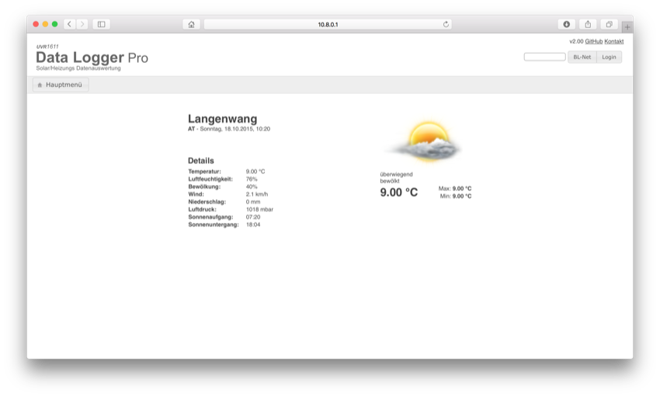Click the Max: 9.00 °C reading

click(x=455, y=189)
